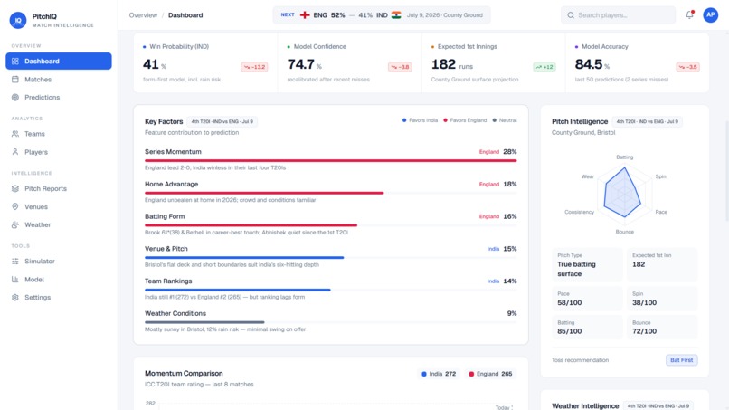Screen dimensions: 729x410
Task: Click Weather Conditions progress bar
Action: [330, 322]
